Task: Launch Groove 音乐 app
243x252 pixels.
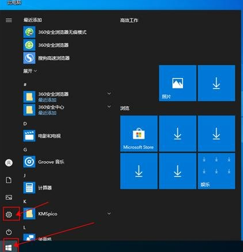Action: point(44,162)
